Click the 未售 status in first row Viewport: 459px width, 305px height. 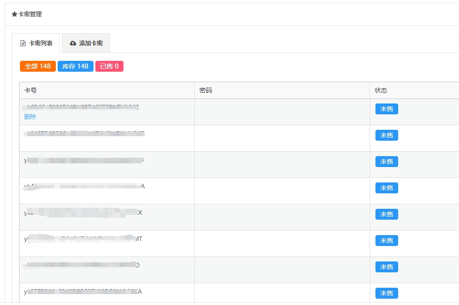(x=386, y=109)
